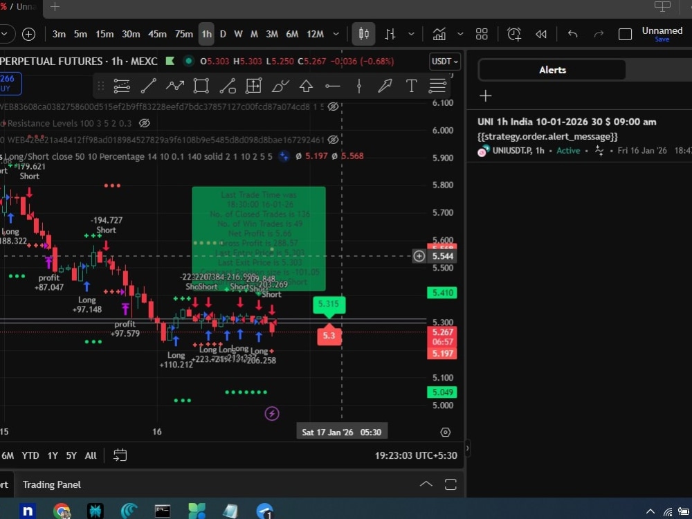692x519 pixels.
Task: Add a new alert with plus button
Action: coord(486,95)
